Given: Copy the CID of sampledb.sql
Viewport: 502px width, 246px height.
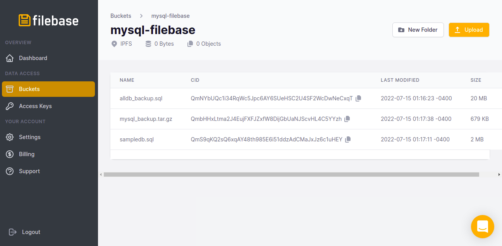Looking at the screenshot, I should click(x=348, y=139).
